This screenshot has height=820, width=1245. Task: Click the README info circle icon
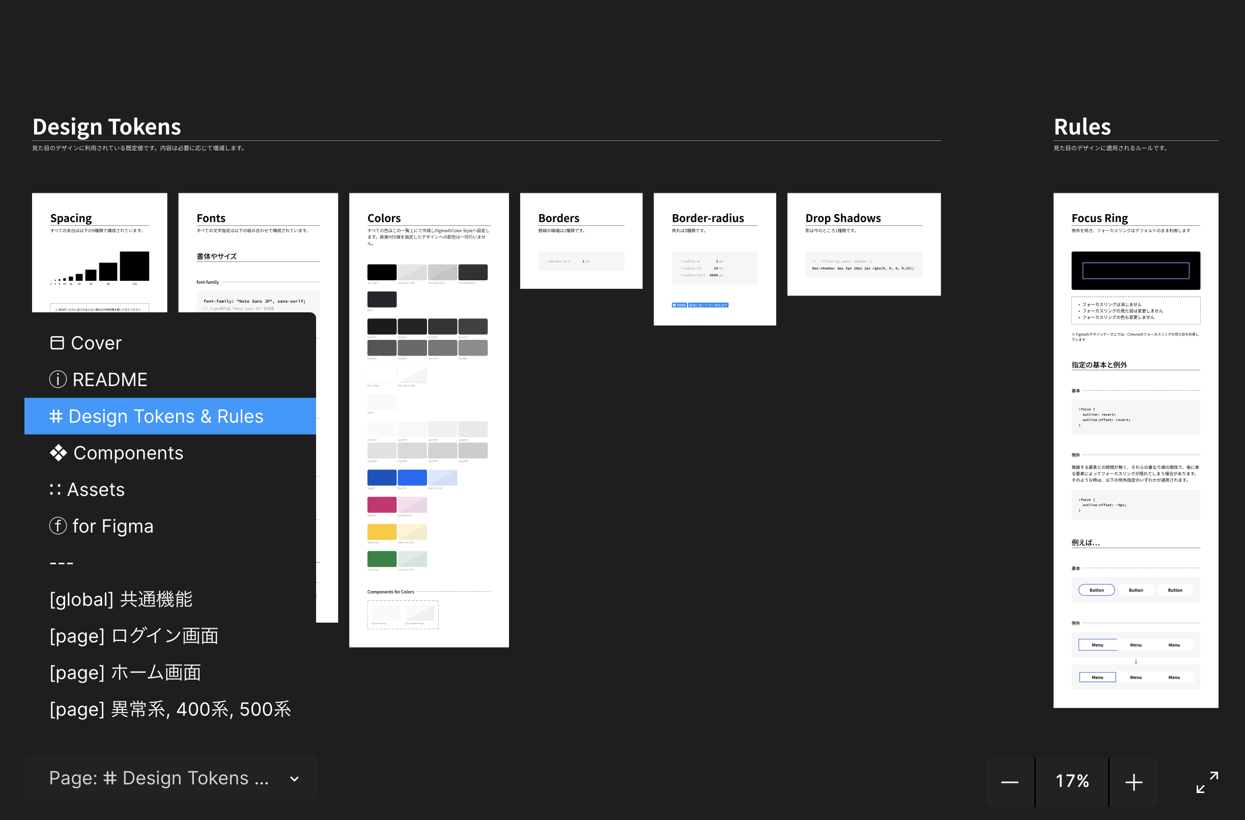pos(58,379)
